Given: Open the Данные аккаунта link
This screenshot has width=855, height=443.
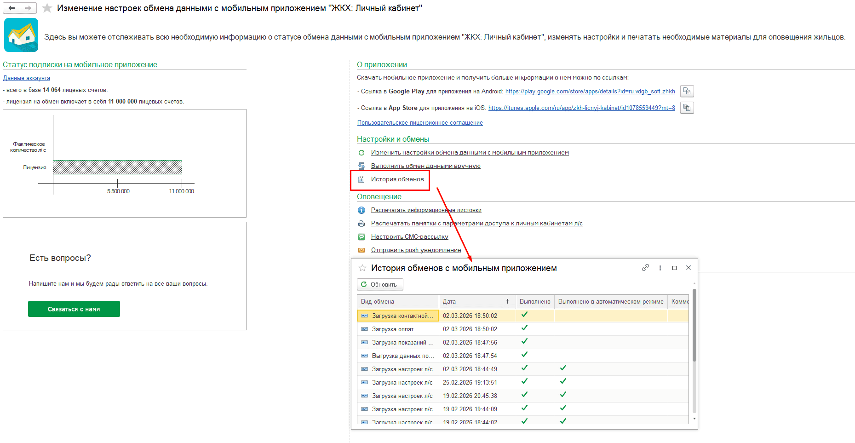Looking at the screenshot, I should 27,78.
